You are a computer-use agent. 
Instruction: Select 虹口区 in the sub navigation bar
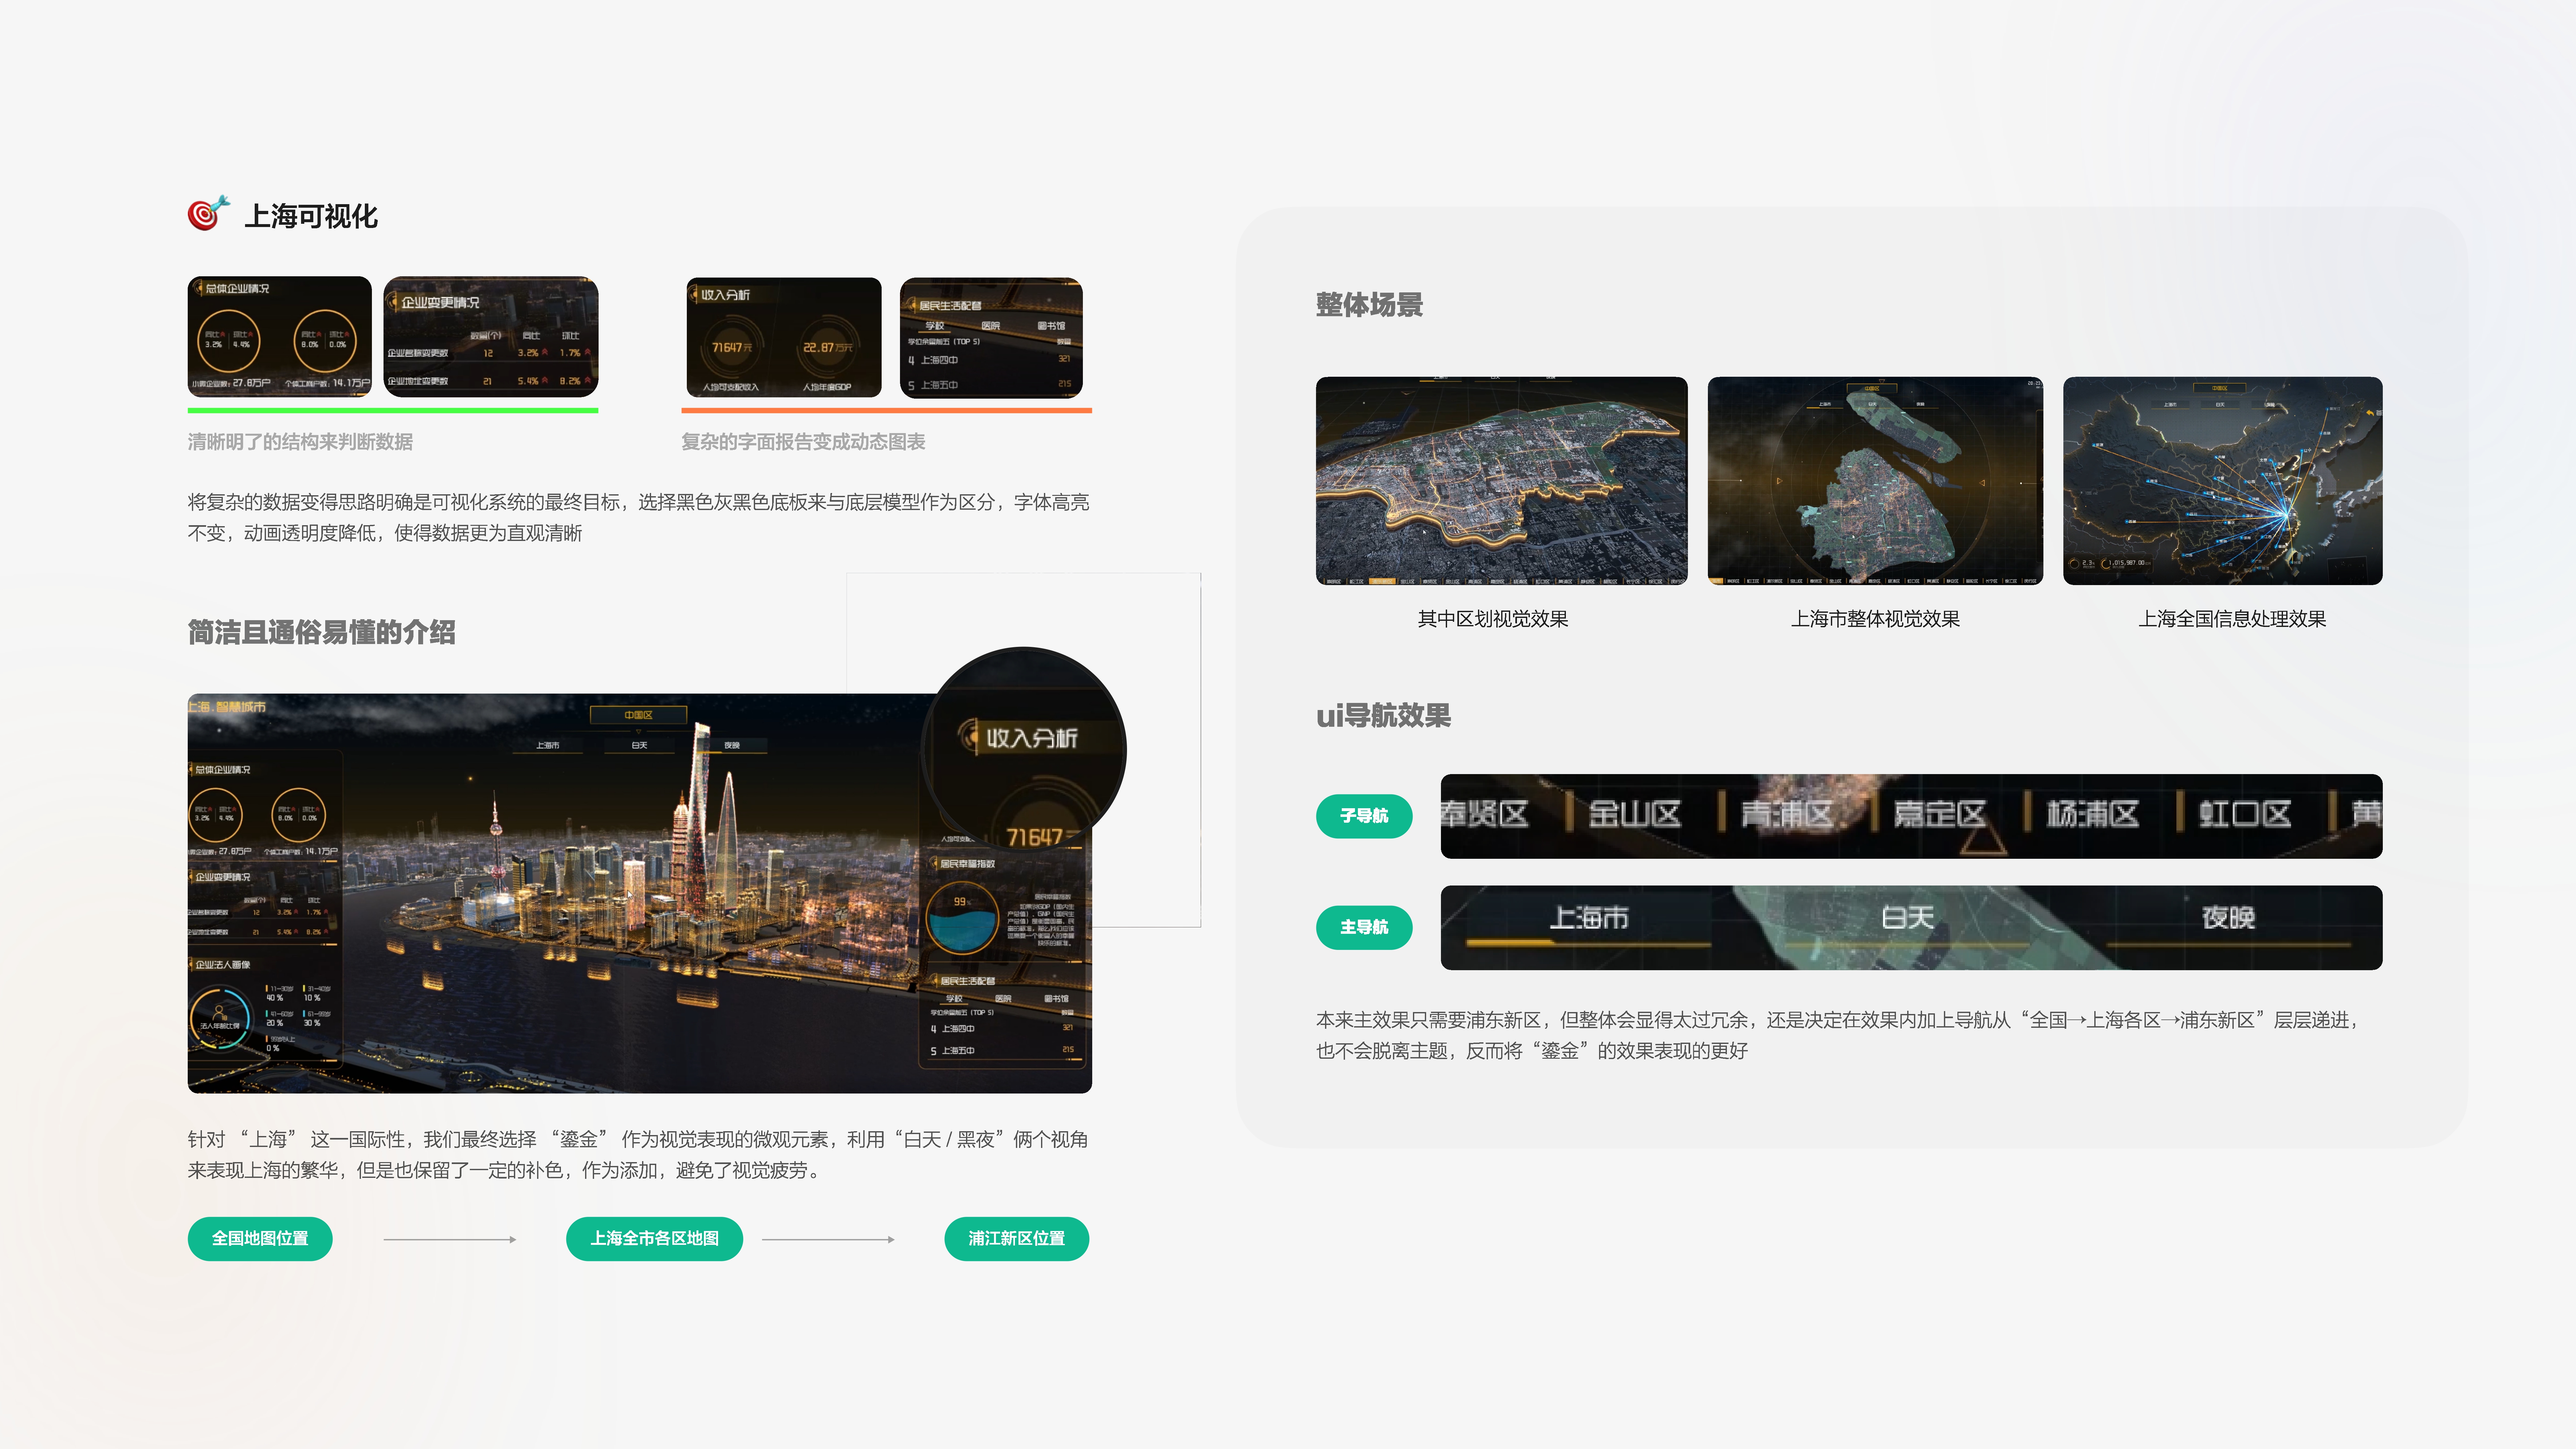(2245, 814)
